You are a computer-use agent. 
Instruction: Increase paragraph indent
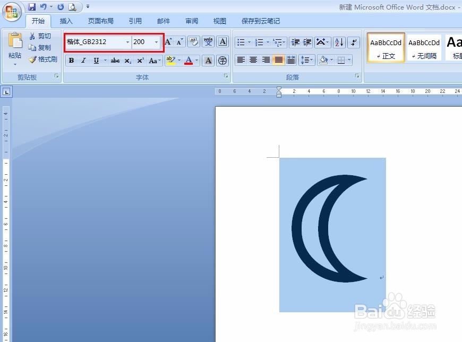tap(307, 42)
